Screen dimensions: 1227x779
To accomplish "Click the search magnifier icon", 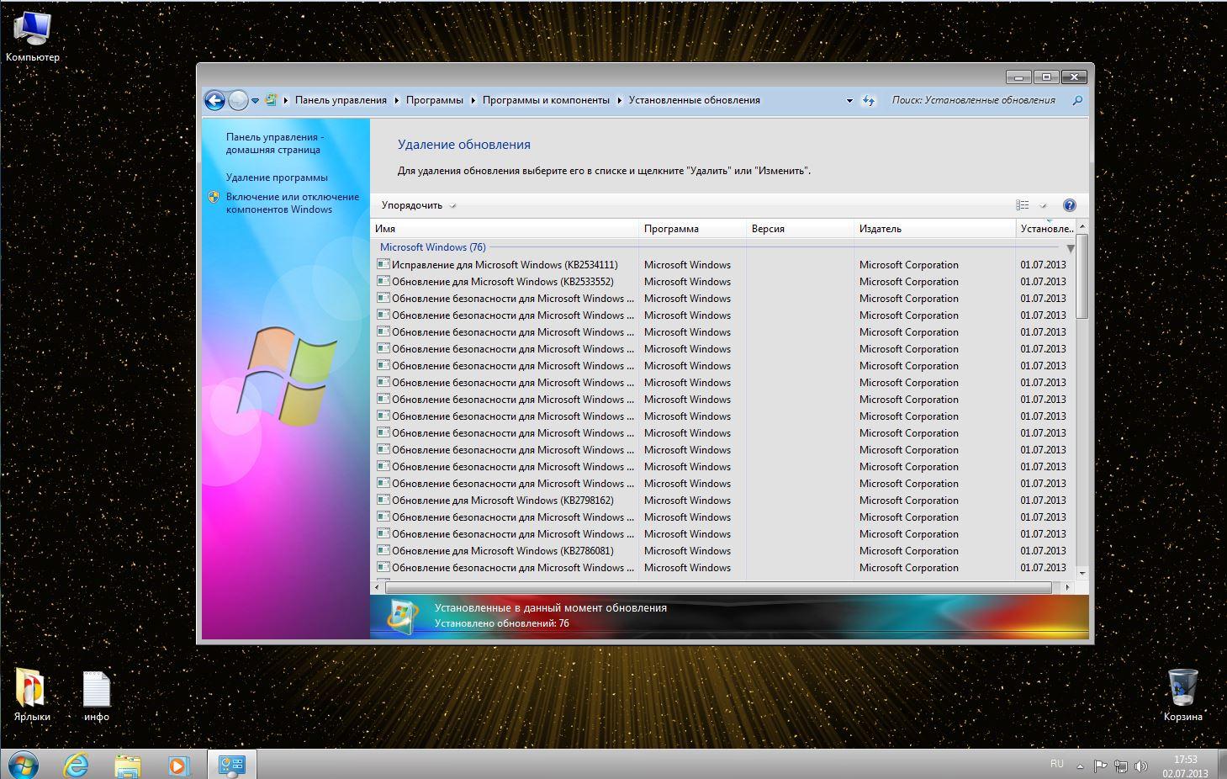I will click(1077, 100).
